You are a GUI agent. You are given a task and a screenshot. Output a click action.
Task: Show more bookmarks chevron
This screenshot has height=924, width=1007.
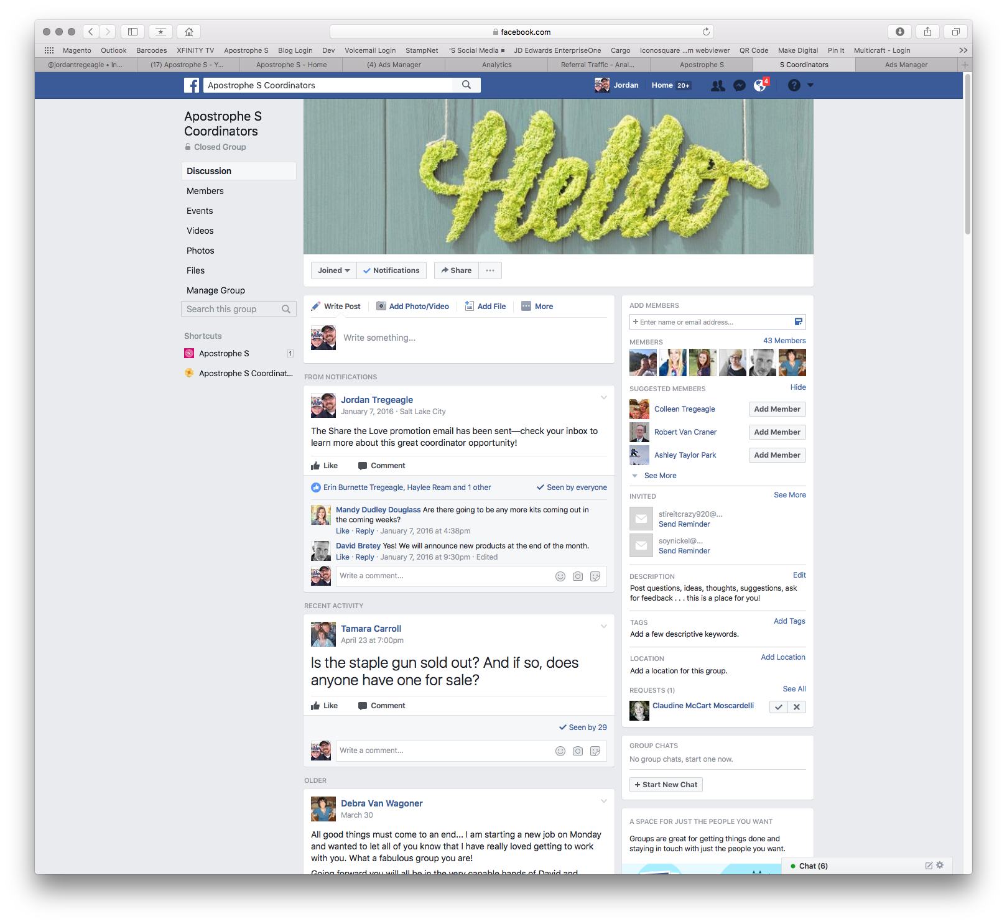963,50
